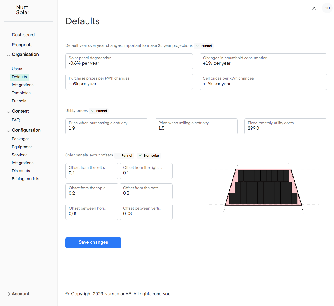Open Users under Organisation
Screen dimensions: 334x306
(x=17, y=69)
